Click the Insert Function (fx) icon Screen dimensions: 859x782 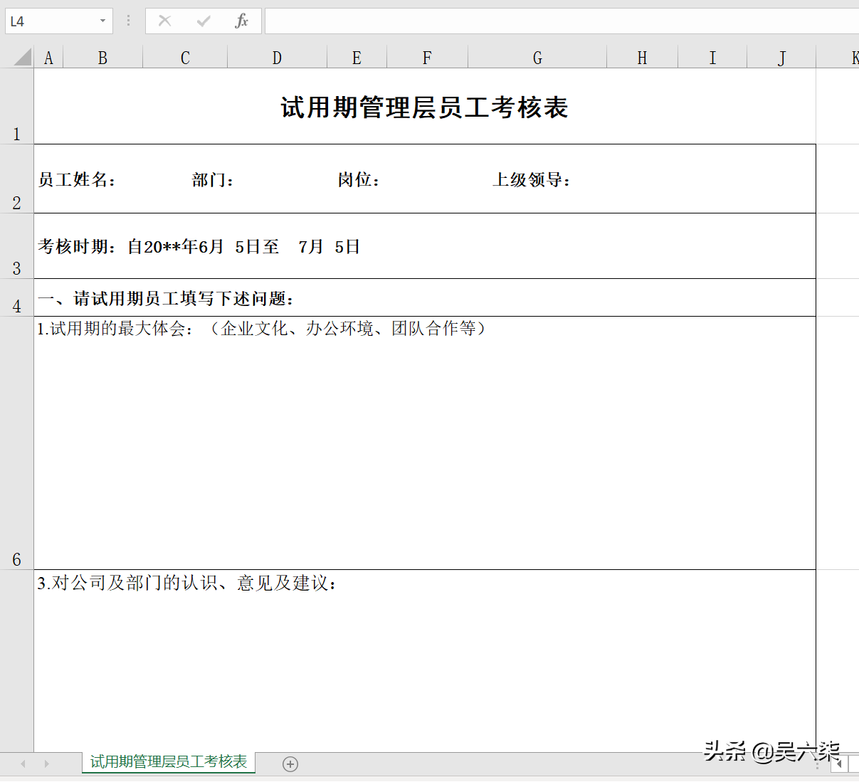coord(242,21)
